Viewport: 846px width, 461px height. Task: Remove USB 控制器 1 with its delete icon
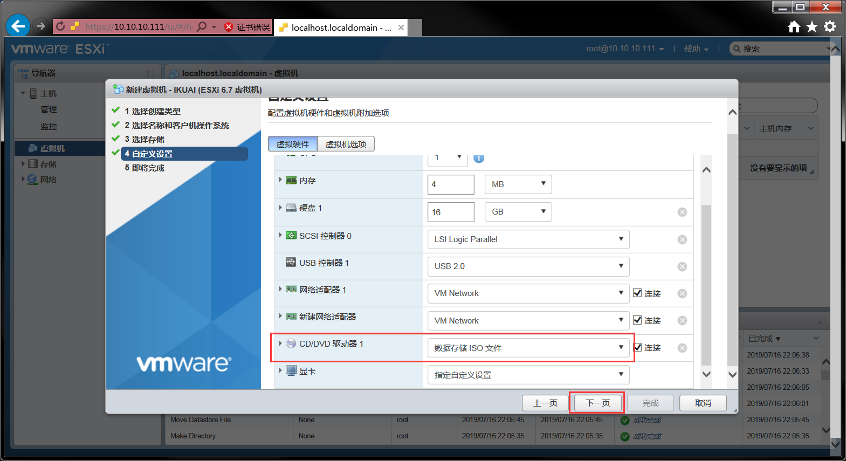pos(682,266)
